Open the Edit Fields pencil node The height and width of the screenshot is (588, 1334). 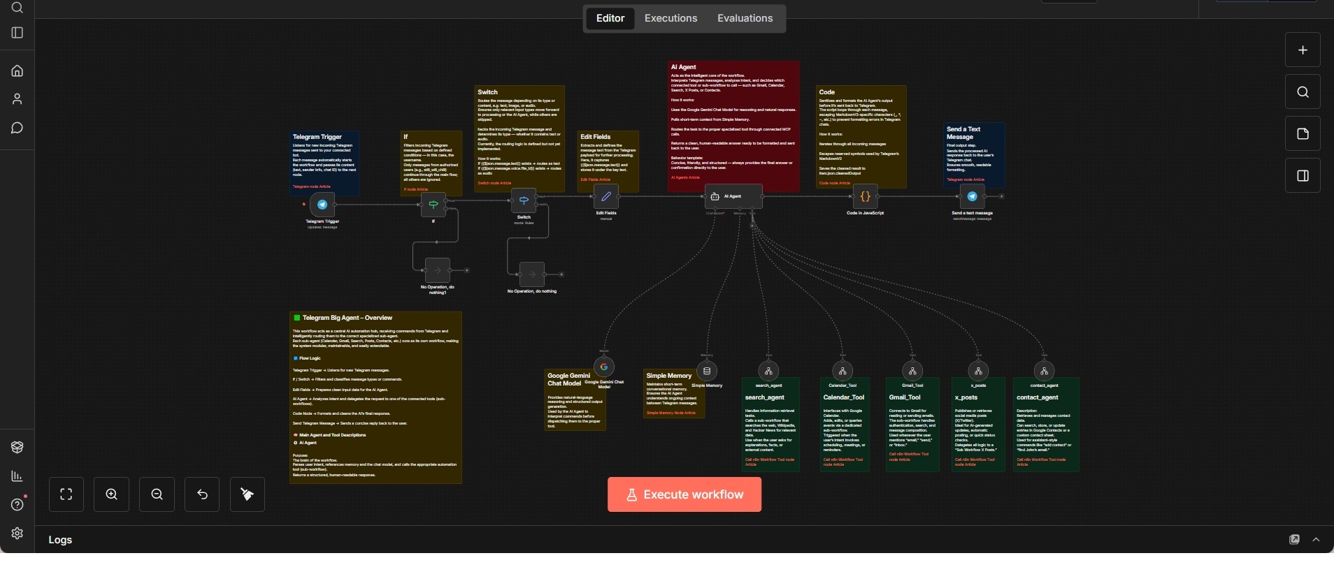tap(605, 197)
